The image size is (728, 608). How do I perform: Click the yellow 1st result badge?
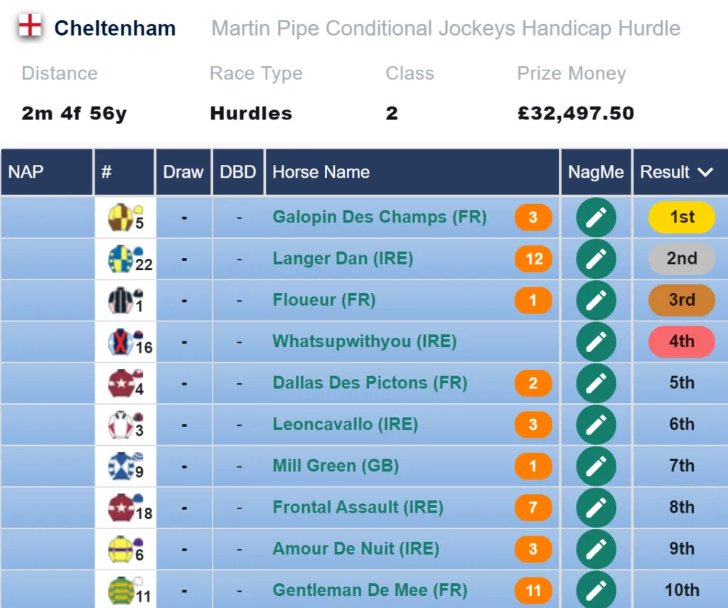[682, 217]
